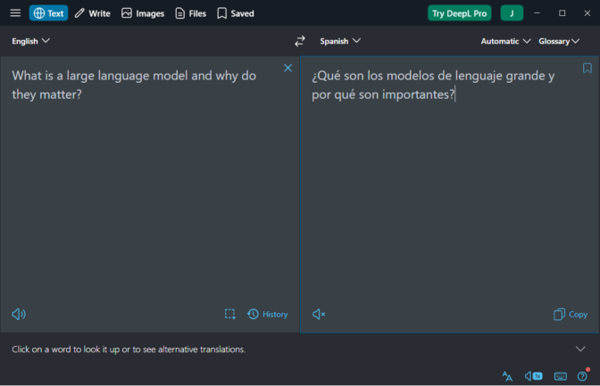The width and height of the screenshot is (600, 386).
Task: Listen to the English source text
Action: point(19,314)
